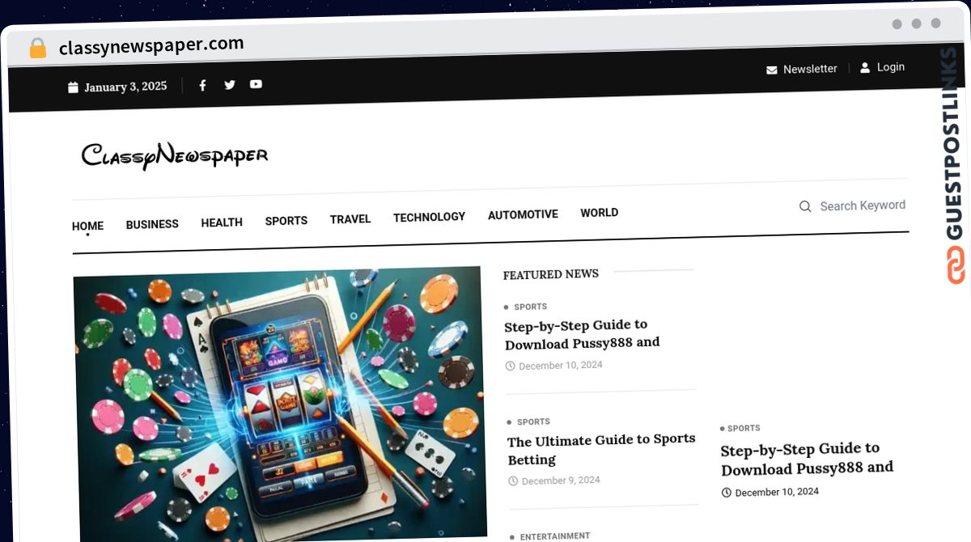This screenshot has height=542, width=971.
Task: Open the Sports menu item
Action: coord(286,220)
